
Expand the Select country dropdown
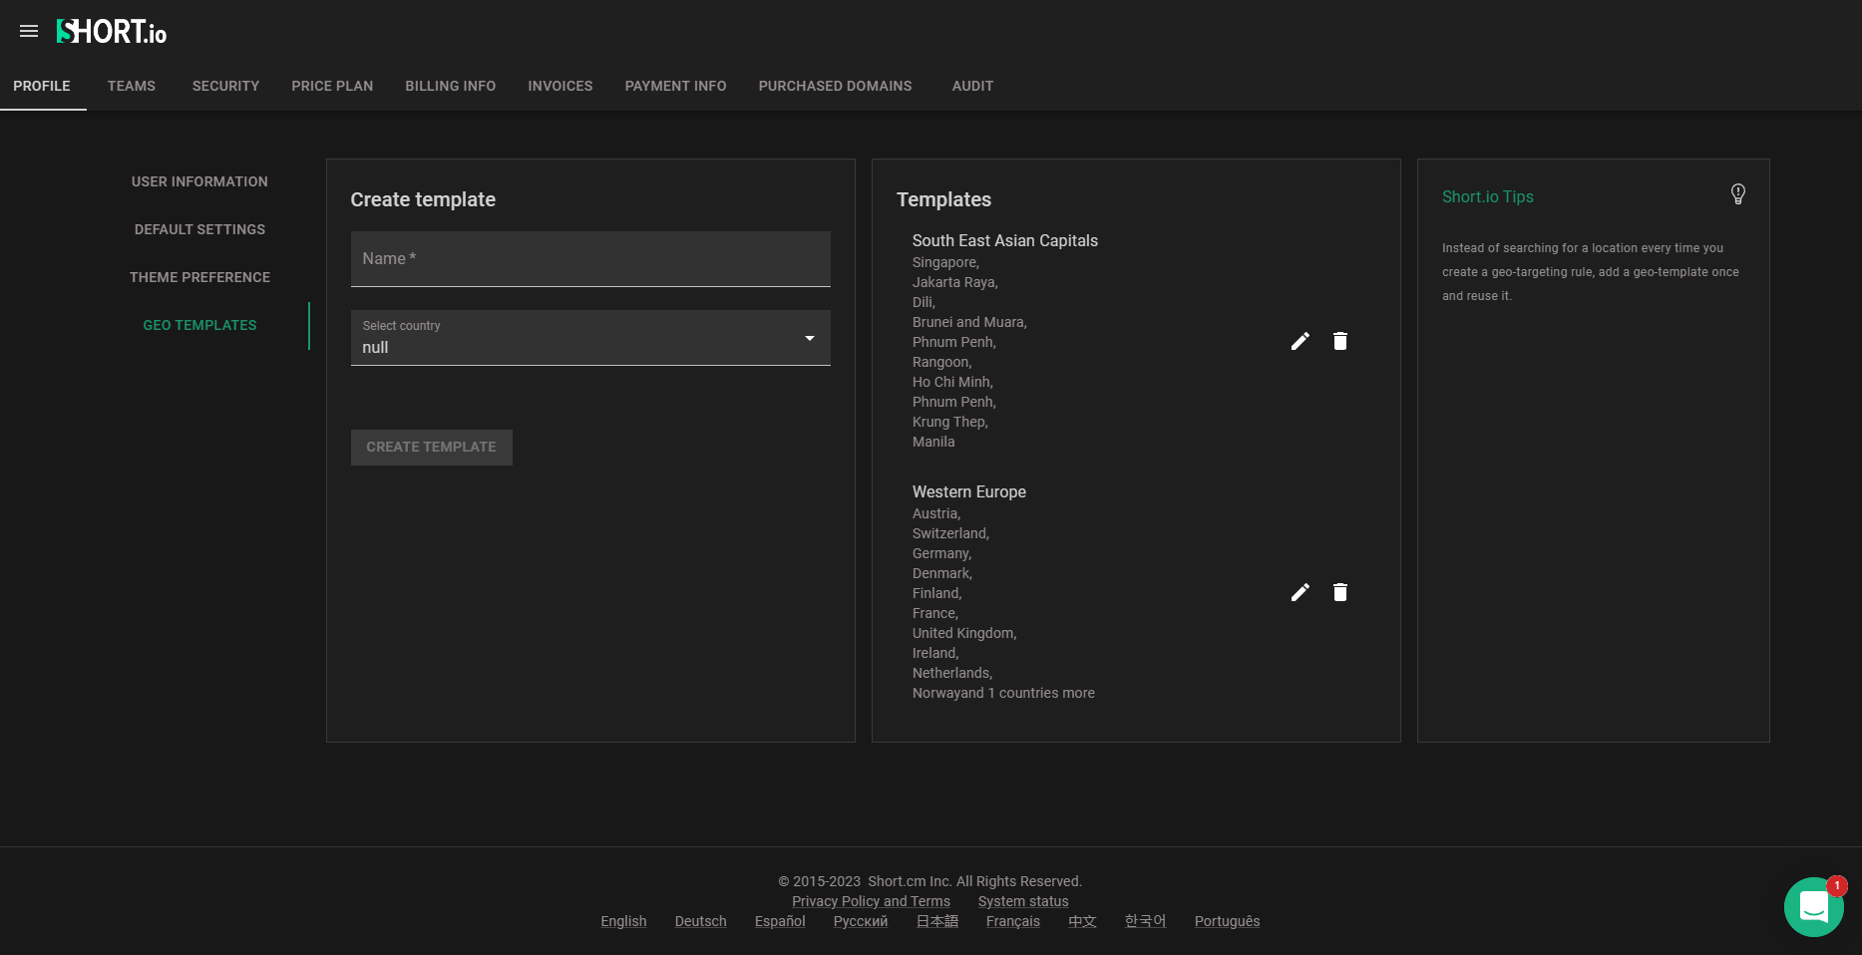590,338
